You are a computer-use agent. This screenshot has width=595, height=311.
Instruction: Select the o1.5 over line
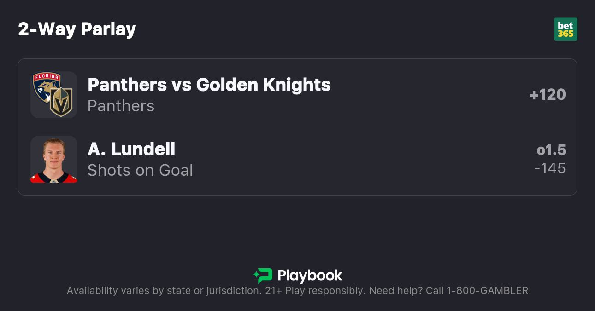(x=551, y=150)
